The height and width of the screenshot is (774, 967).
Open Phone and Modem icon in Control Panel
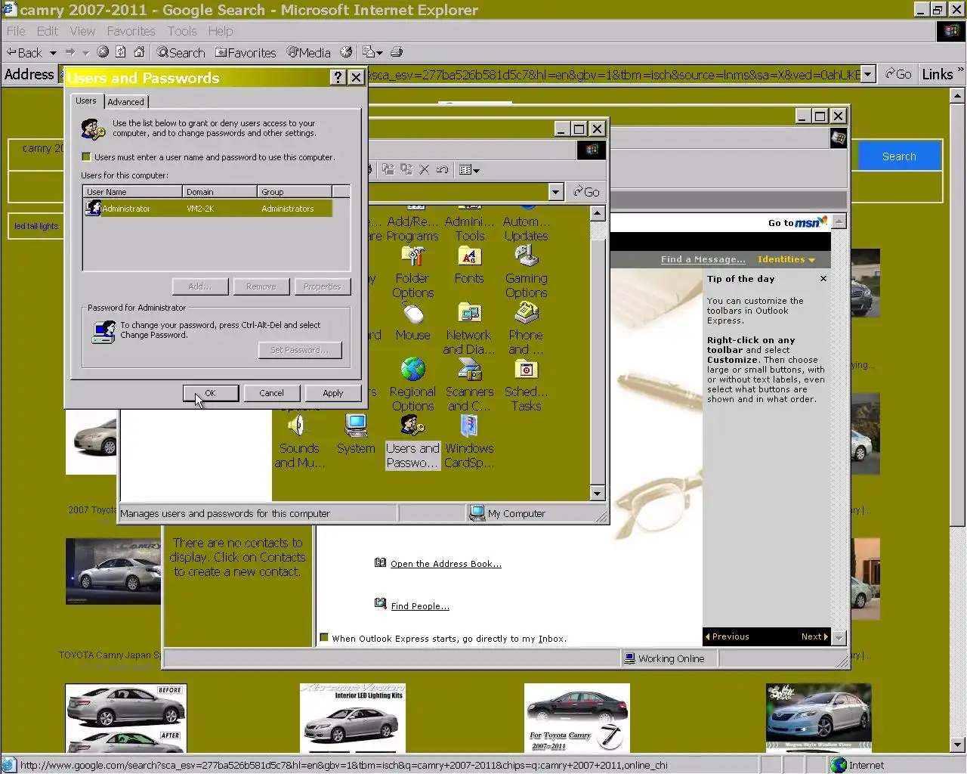point(526,328)
